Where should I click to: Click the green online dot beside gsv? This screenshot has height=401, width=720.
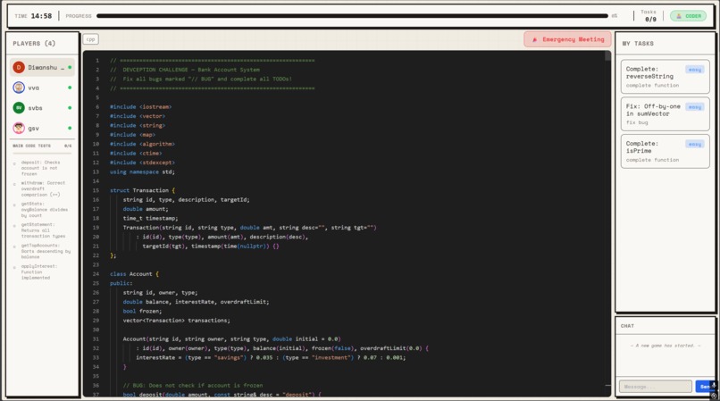pyautogui.click(x=70, y=128)
